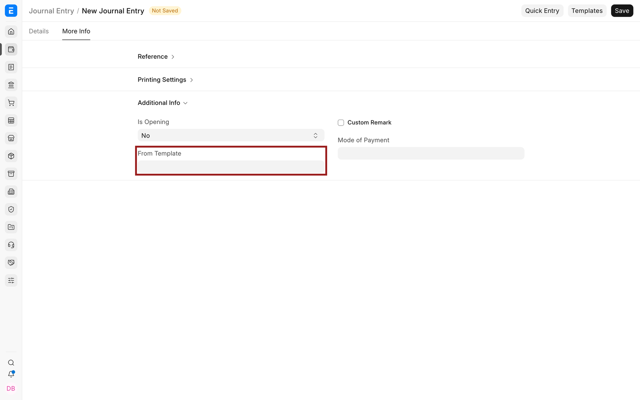Open the table grid sidebar icon
This screenshot has width=640, height=400.
11,120
